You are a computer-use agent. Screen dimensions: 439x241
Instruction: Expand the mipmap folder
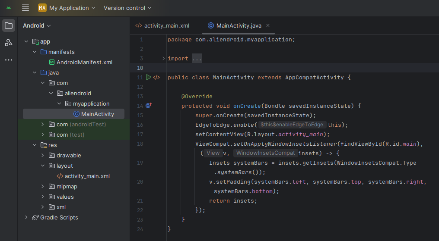tap(42, 186)
